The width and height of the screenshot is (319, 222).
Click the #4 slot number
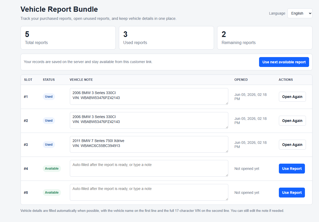26,169
